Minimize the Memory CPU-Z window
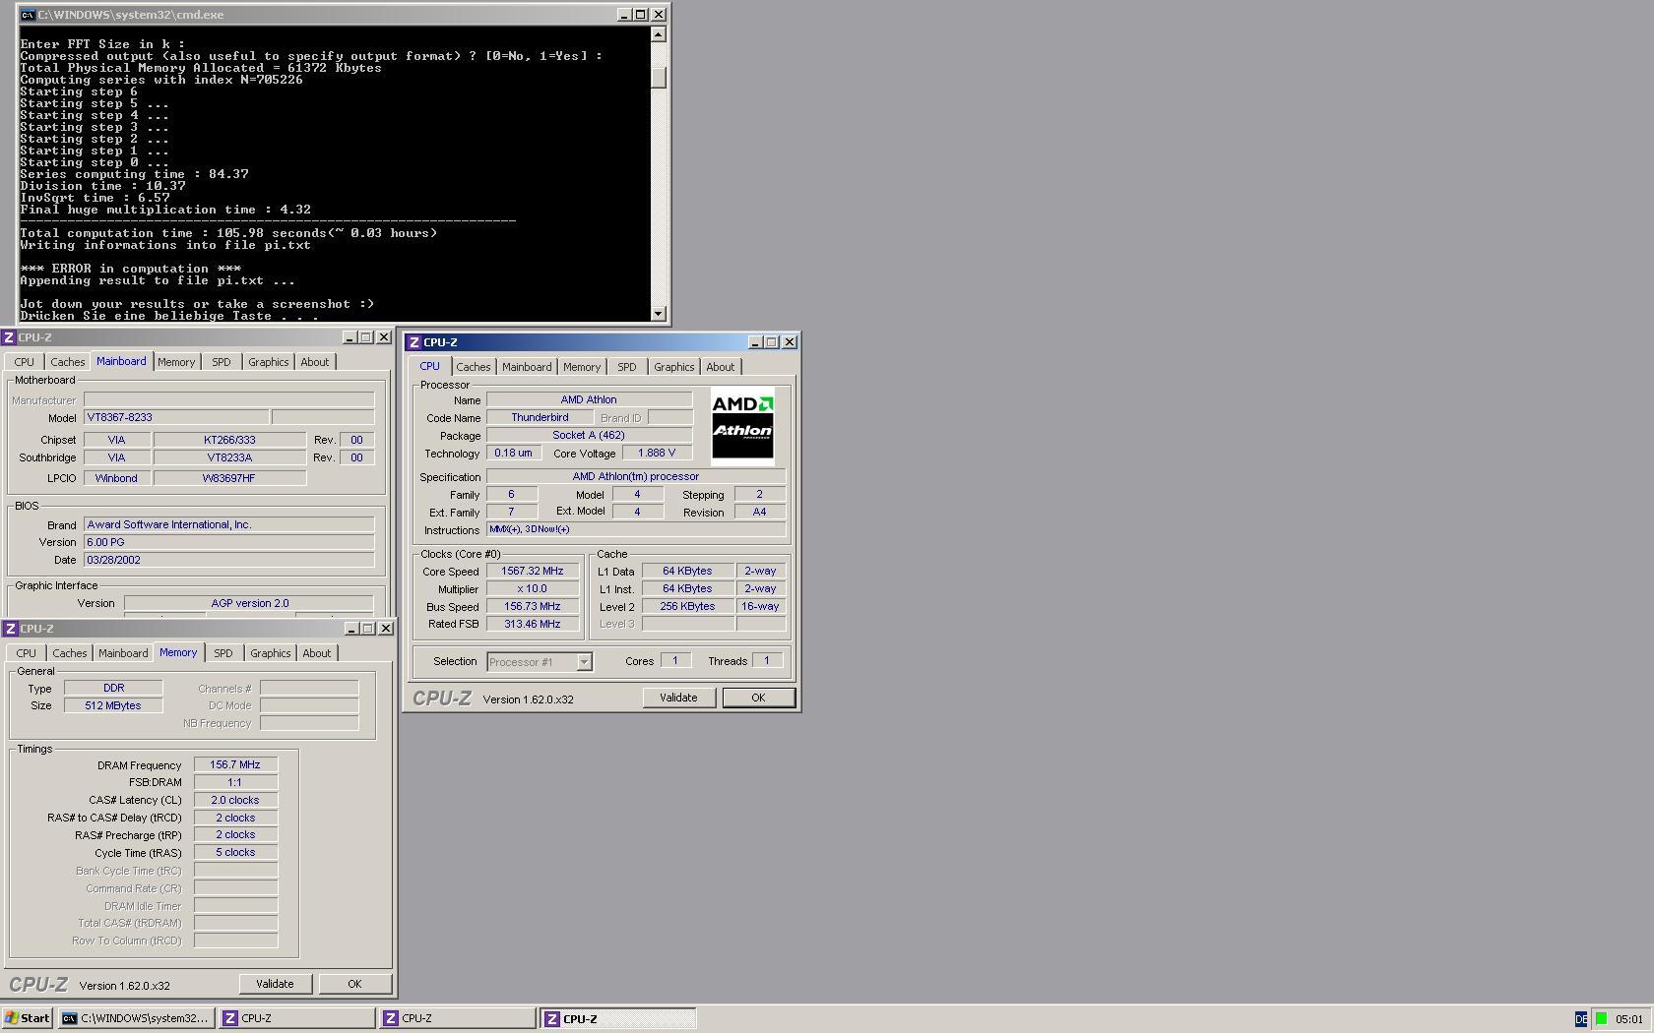The image size is (1654, 1033). (351, 629)
